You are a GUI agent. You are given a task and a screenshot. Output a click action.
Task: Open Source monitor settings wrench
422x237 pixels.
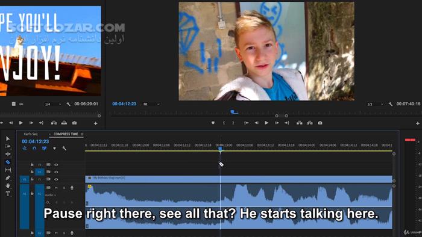pos(68,103)
